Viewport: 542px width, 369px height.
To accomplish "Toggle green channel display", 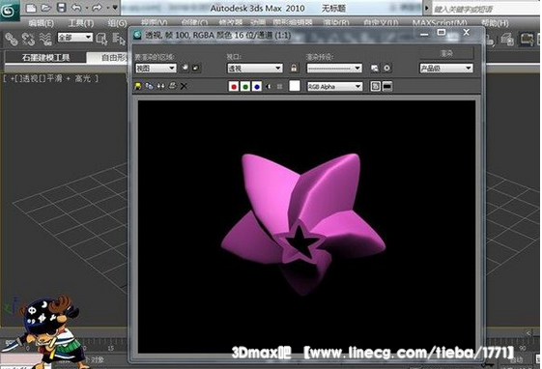I will tap(245, 86).
